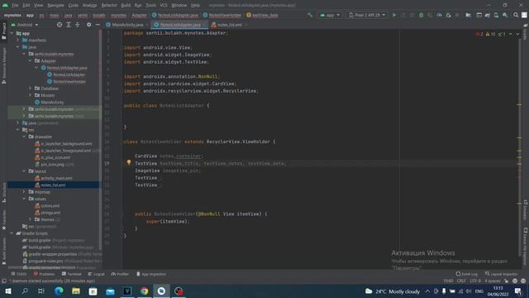
Task: Collapse the java folder in the tree
Action: 18,47
